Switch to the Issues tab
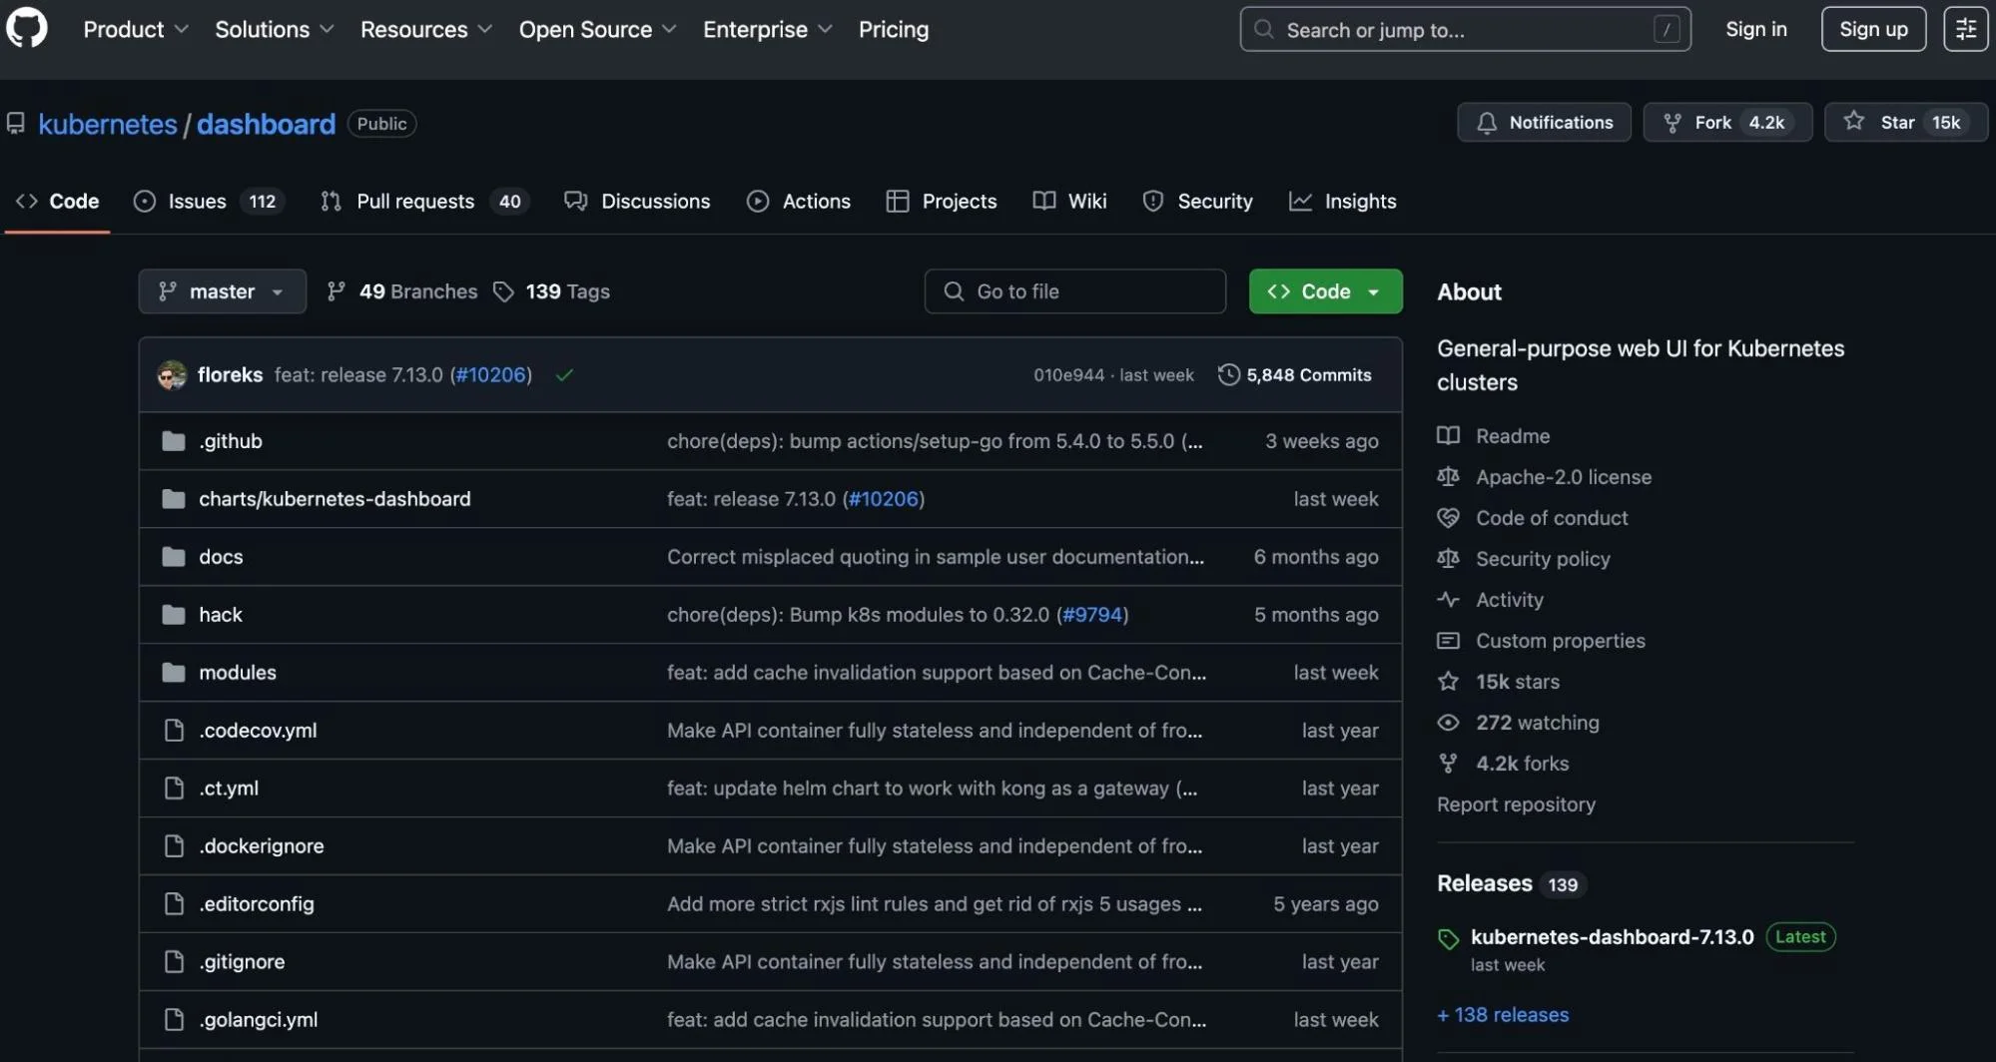 209,202
